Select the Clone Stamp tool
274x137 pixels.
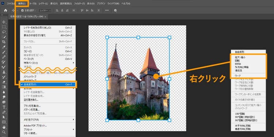(4, 72)
